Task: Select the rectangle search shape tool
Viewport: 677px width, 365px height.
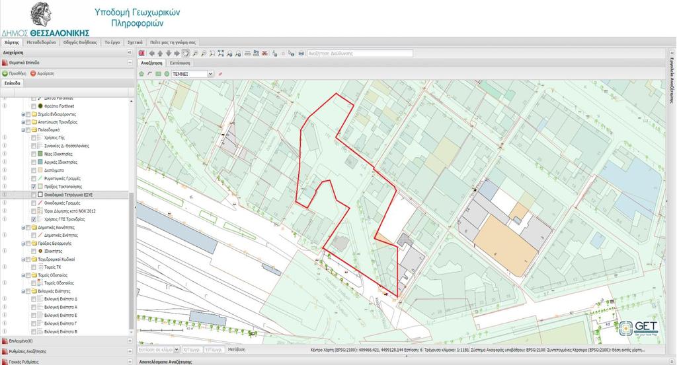Action: [x=159, y=74]
